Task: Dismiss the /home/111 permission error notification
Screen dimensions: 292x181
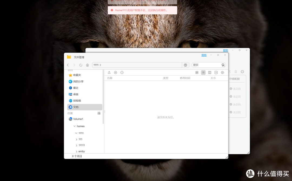Action: (x=112, y=10)
